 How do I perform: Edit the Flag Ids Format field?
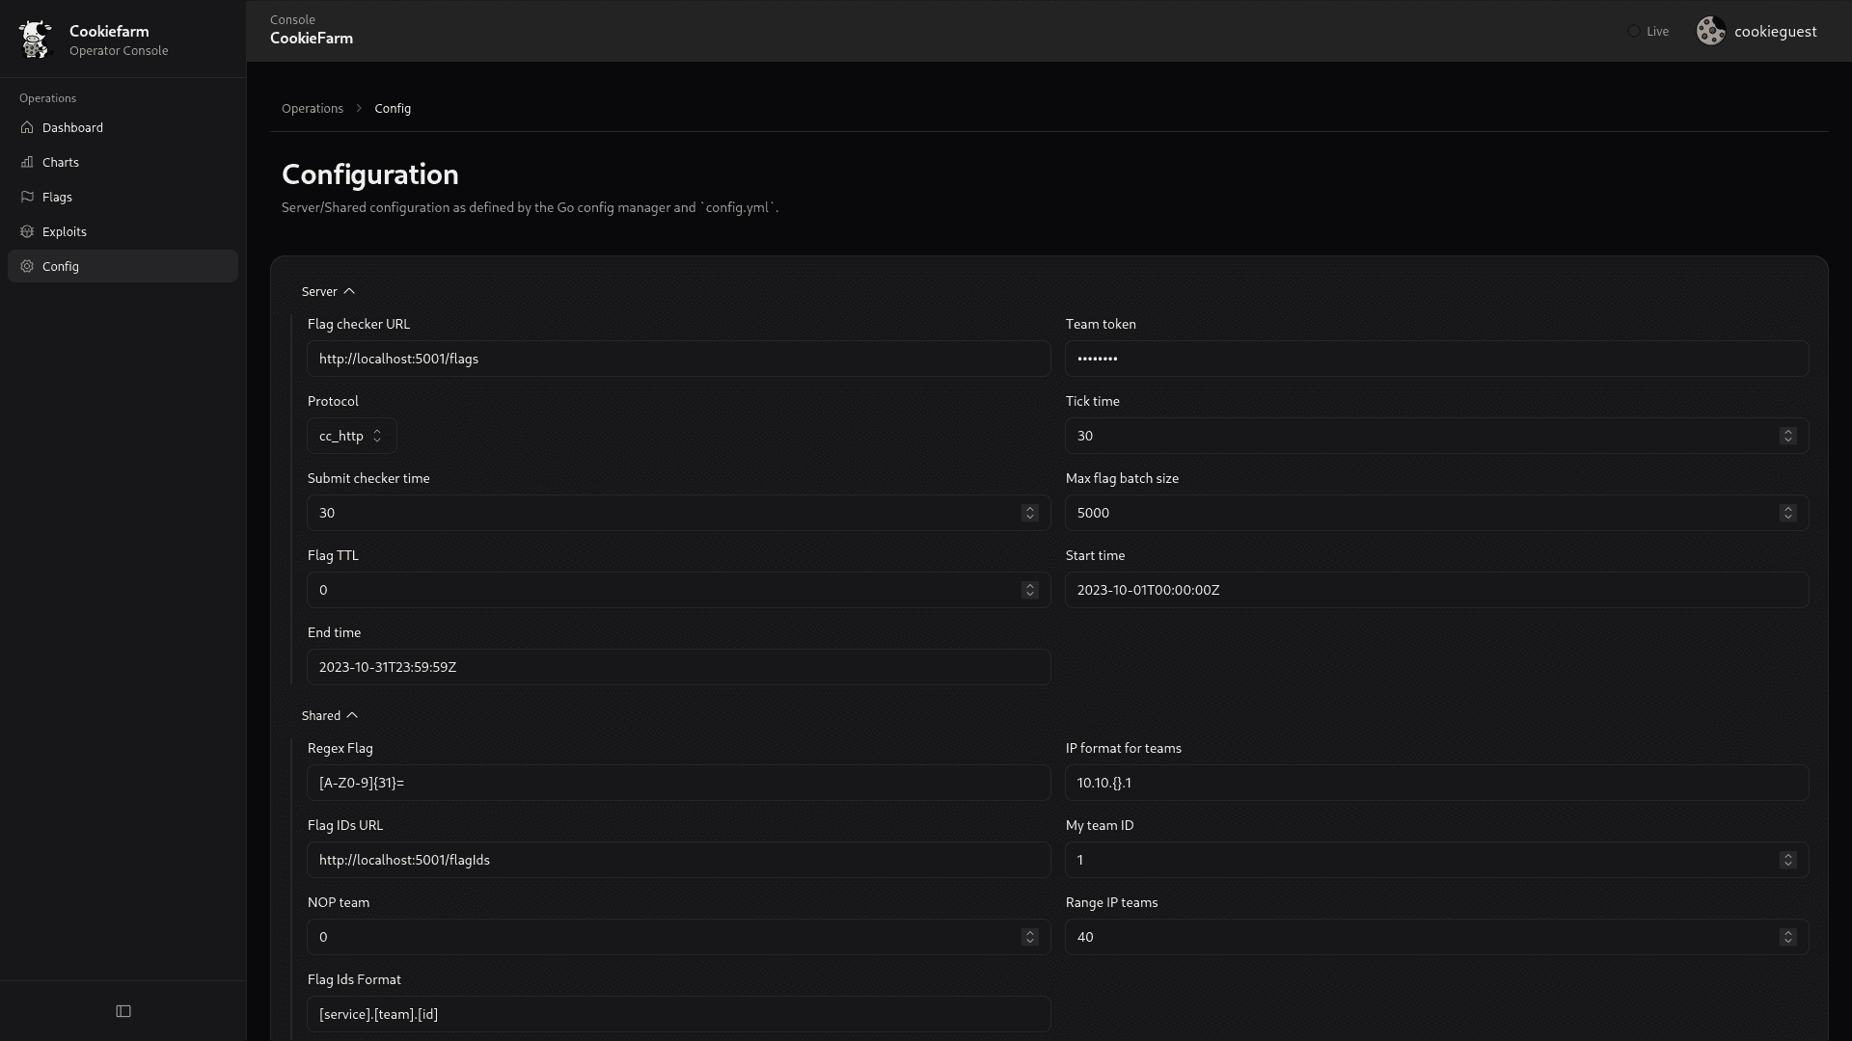pos(678,1014)
